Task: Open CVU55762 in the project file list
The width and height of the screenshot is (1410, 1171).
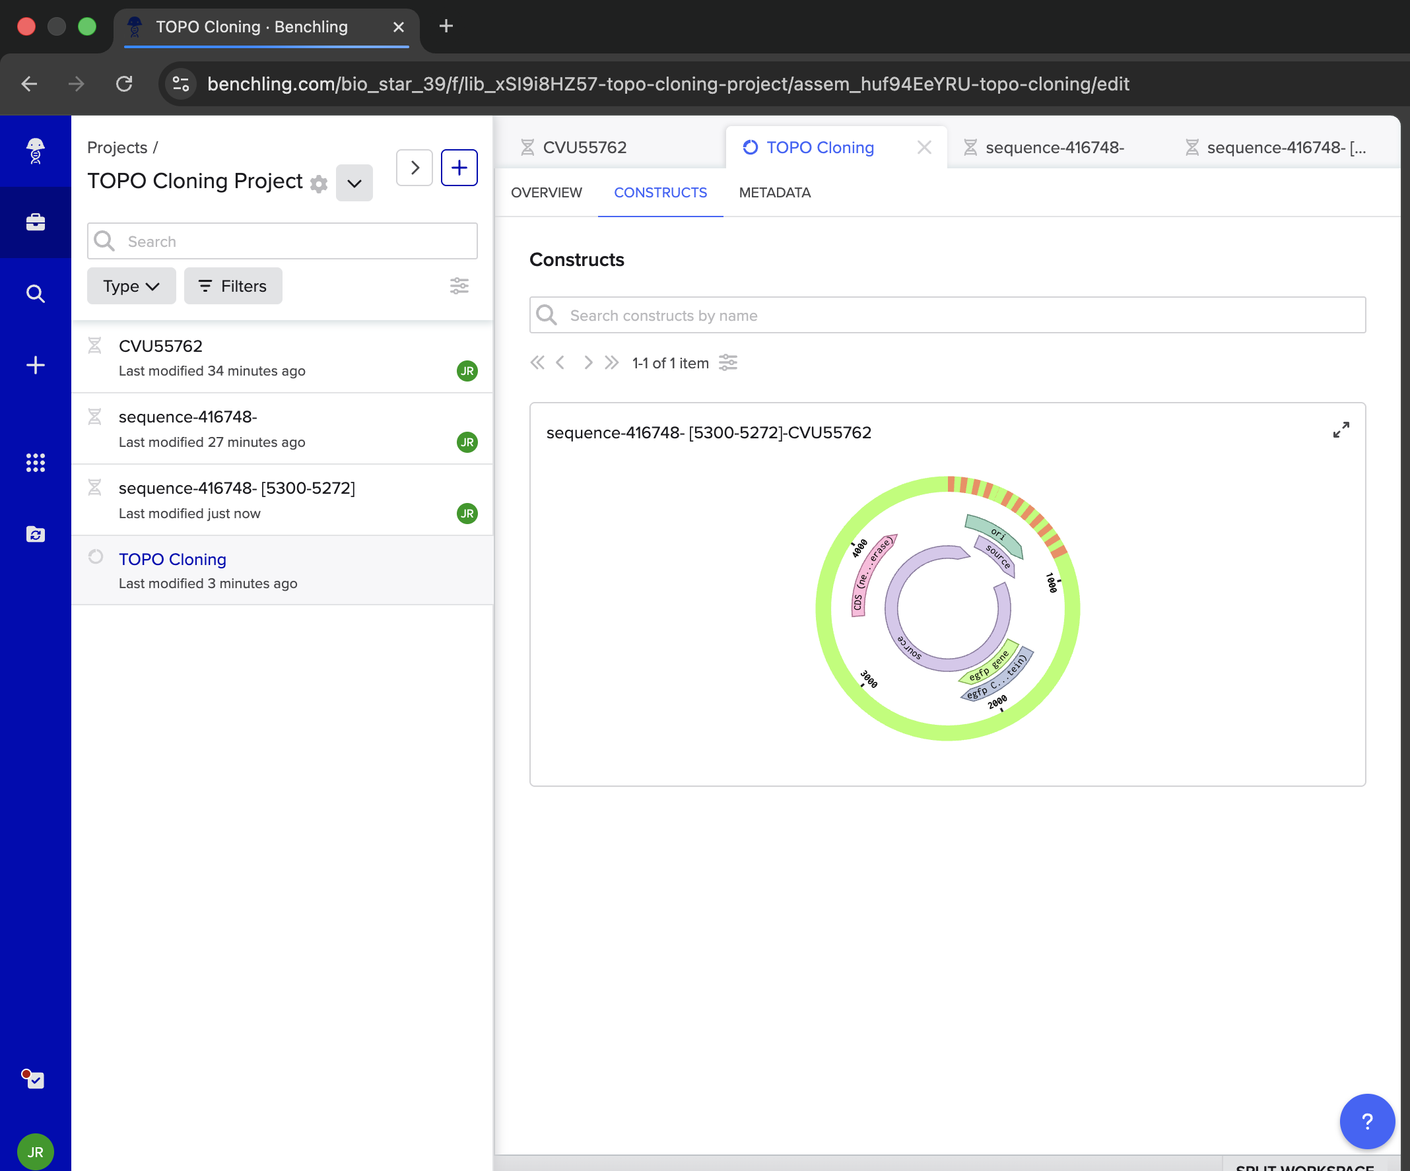Action: 282,357
